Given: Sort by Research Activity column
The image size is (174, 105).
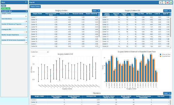Looking at the screenshot, I should tap(78, 14).
